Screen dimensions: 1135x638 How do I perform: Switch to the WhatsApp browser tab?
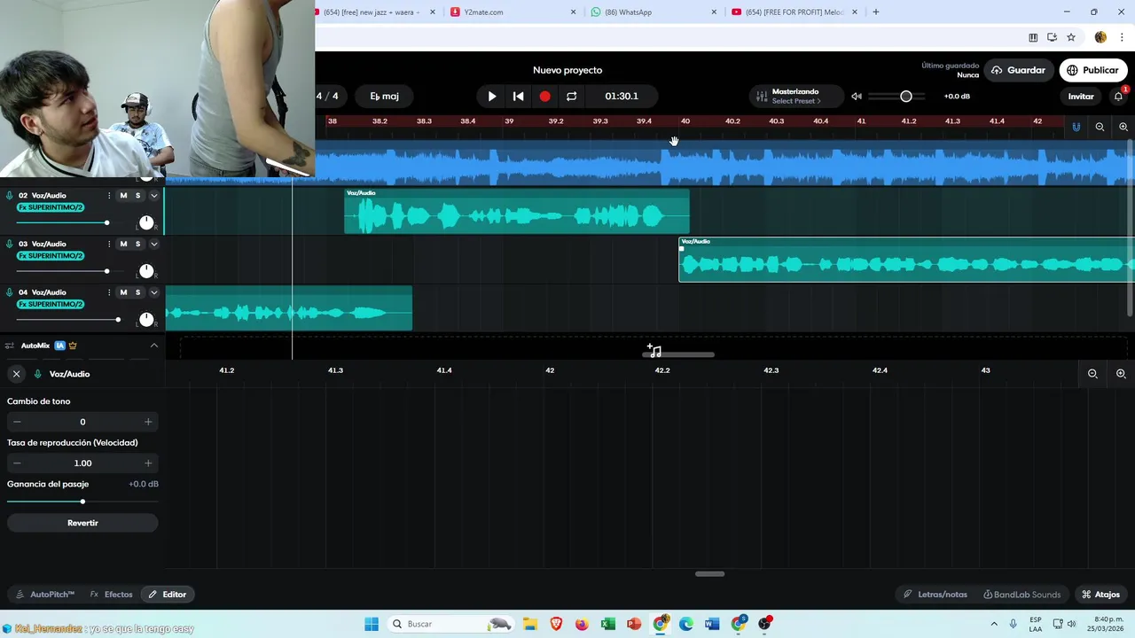pyautogui.click(x=653, y=12)
